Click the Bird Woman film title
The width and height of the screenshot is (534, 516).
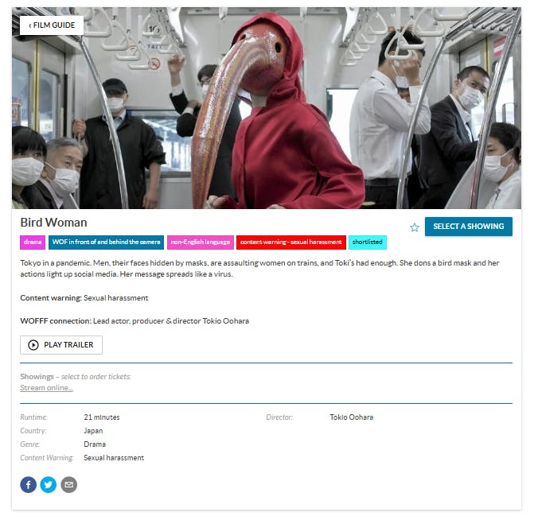(53, 223)
